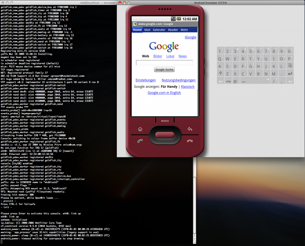Image resolution: width=305 pixels, height=246 pixels.
Task: Open the Nutzungsbedingungen link
Action: 179,80
